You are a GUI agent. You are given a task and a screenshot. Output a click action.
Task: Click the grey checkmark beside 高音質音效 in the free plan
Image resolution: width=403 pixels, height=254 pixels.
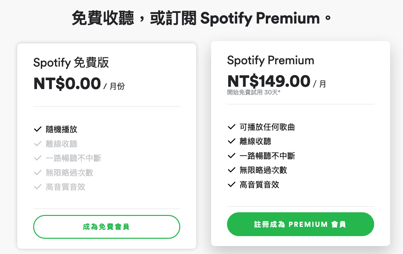37,187
